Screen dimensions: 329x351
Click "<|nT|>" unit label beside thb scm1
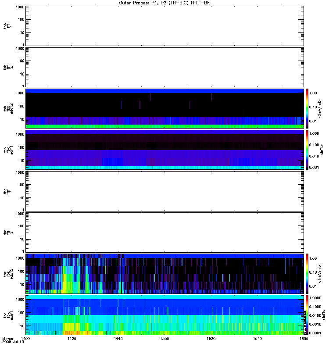tap(322, 150)
